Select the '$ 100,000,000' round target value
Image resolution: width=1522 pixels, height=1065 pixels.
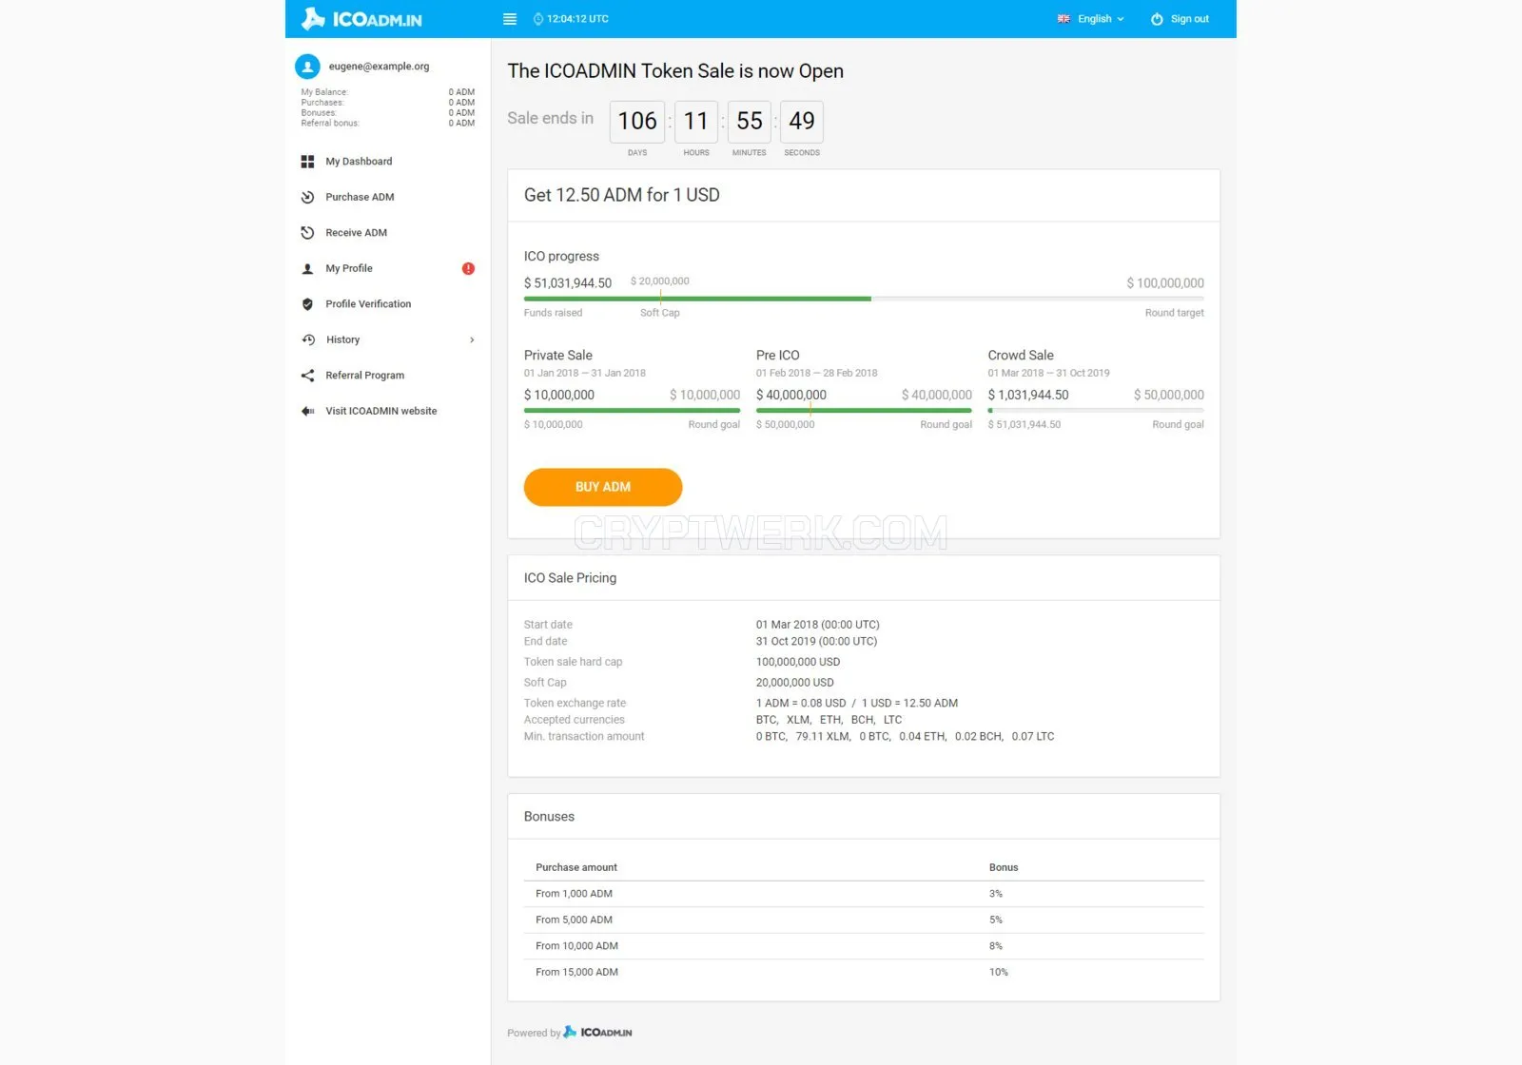point(1165,283)
